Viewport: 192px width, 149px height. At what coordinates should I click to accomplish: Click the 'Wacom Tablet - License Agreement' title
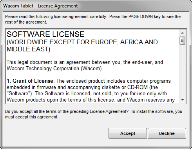(x=40, y=6)
